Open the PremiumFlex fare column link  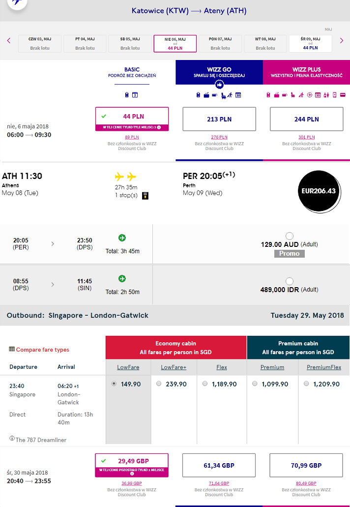pyautogui.click(x=324, y=367)
